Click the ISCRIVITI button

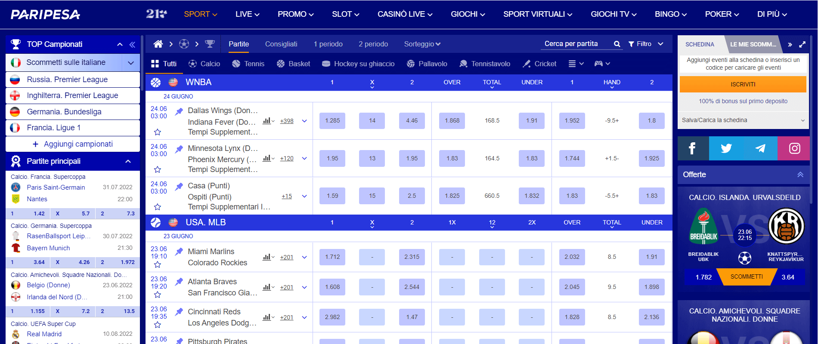coord(743,84)
